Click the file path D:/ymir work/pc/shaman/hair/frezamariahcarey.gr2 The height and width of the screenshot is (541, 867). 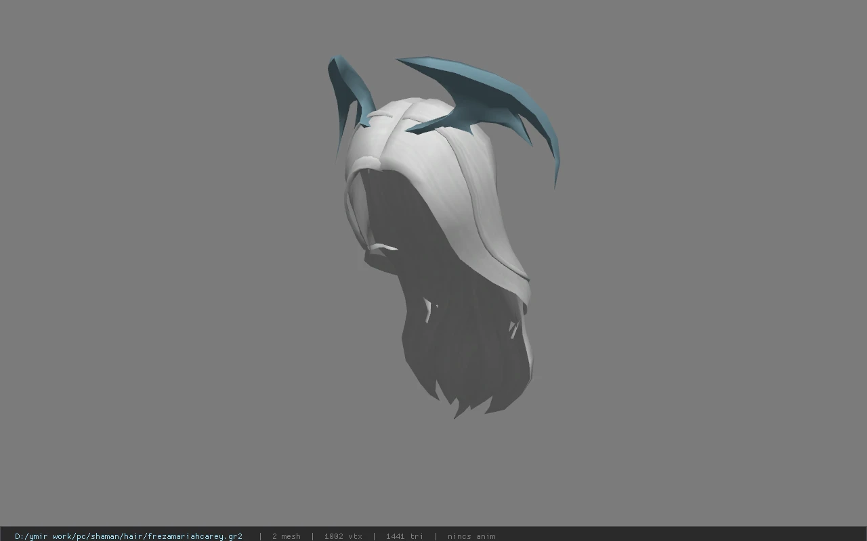click(x=129, y=536)
